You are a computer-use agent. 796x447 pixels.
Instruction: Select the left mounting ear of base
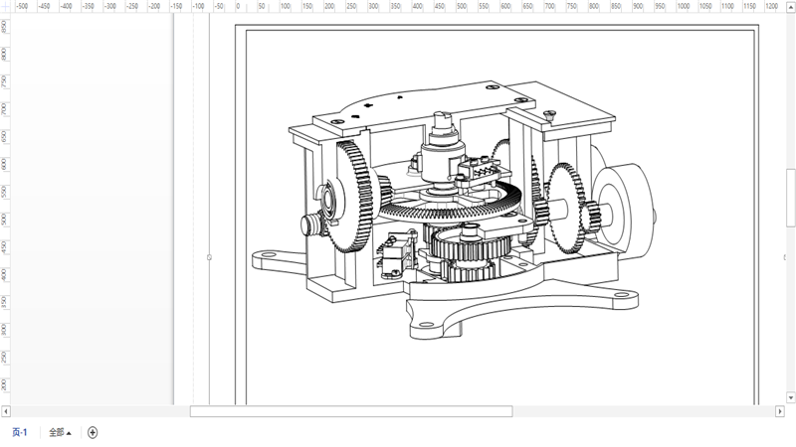[271, 257]
